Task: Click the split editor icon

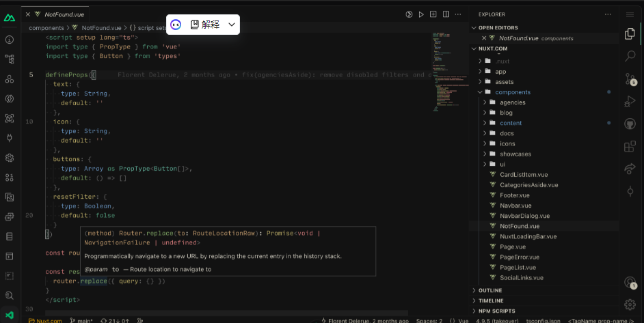Action: 446,14
